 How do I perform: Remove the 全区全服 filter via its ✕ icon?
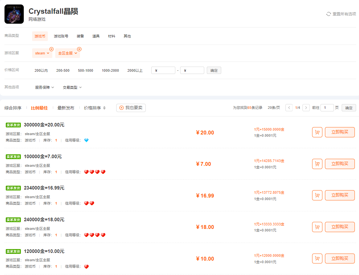(79, 49)
